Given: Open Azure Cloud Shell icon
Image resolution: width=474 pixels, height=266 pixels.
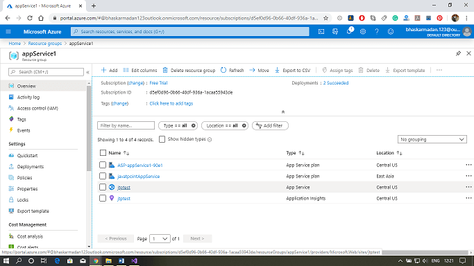Looking at the screenshot, I should (321, 31).
